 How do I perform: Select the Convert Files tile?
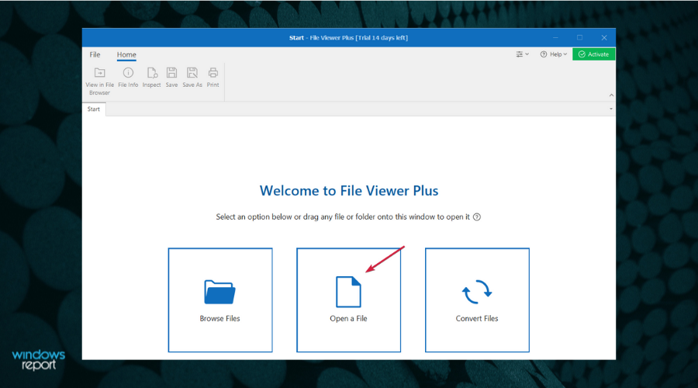click(477, 300)
